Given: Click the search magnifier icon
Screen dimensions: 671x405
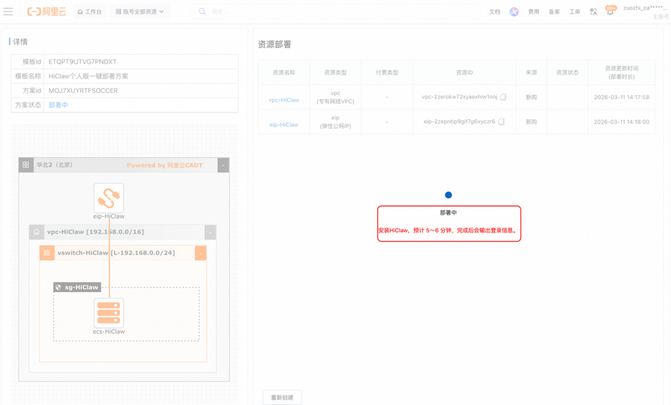Looking at the screenshot, I should coord(202,12).
